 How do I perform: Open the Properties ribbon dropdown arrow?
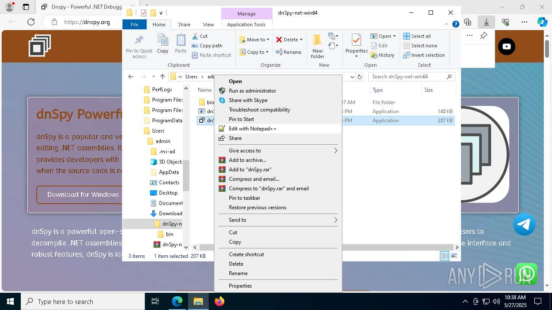coord(356,56)
